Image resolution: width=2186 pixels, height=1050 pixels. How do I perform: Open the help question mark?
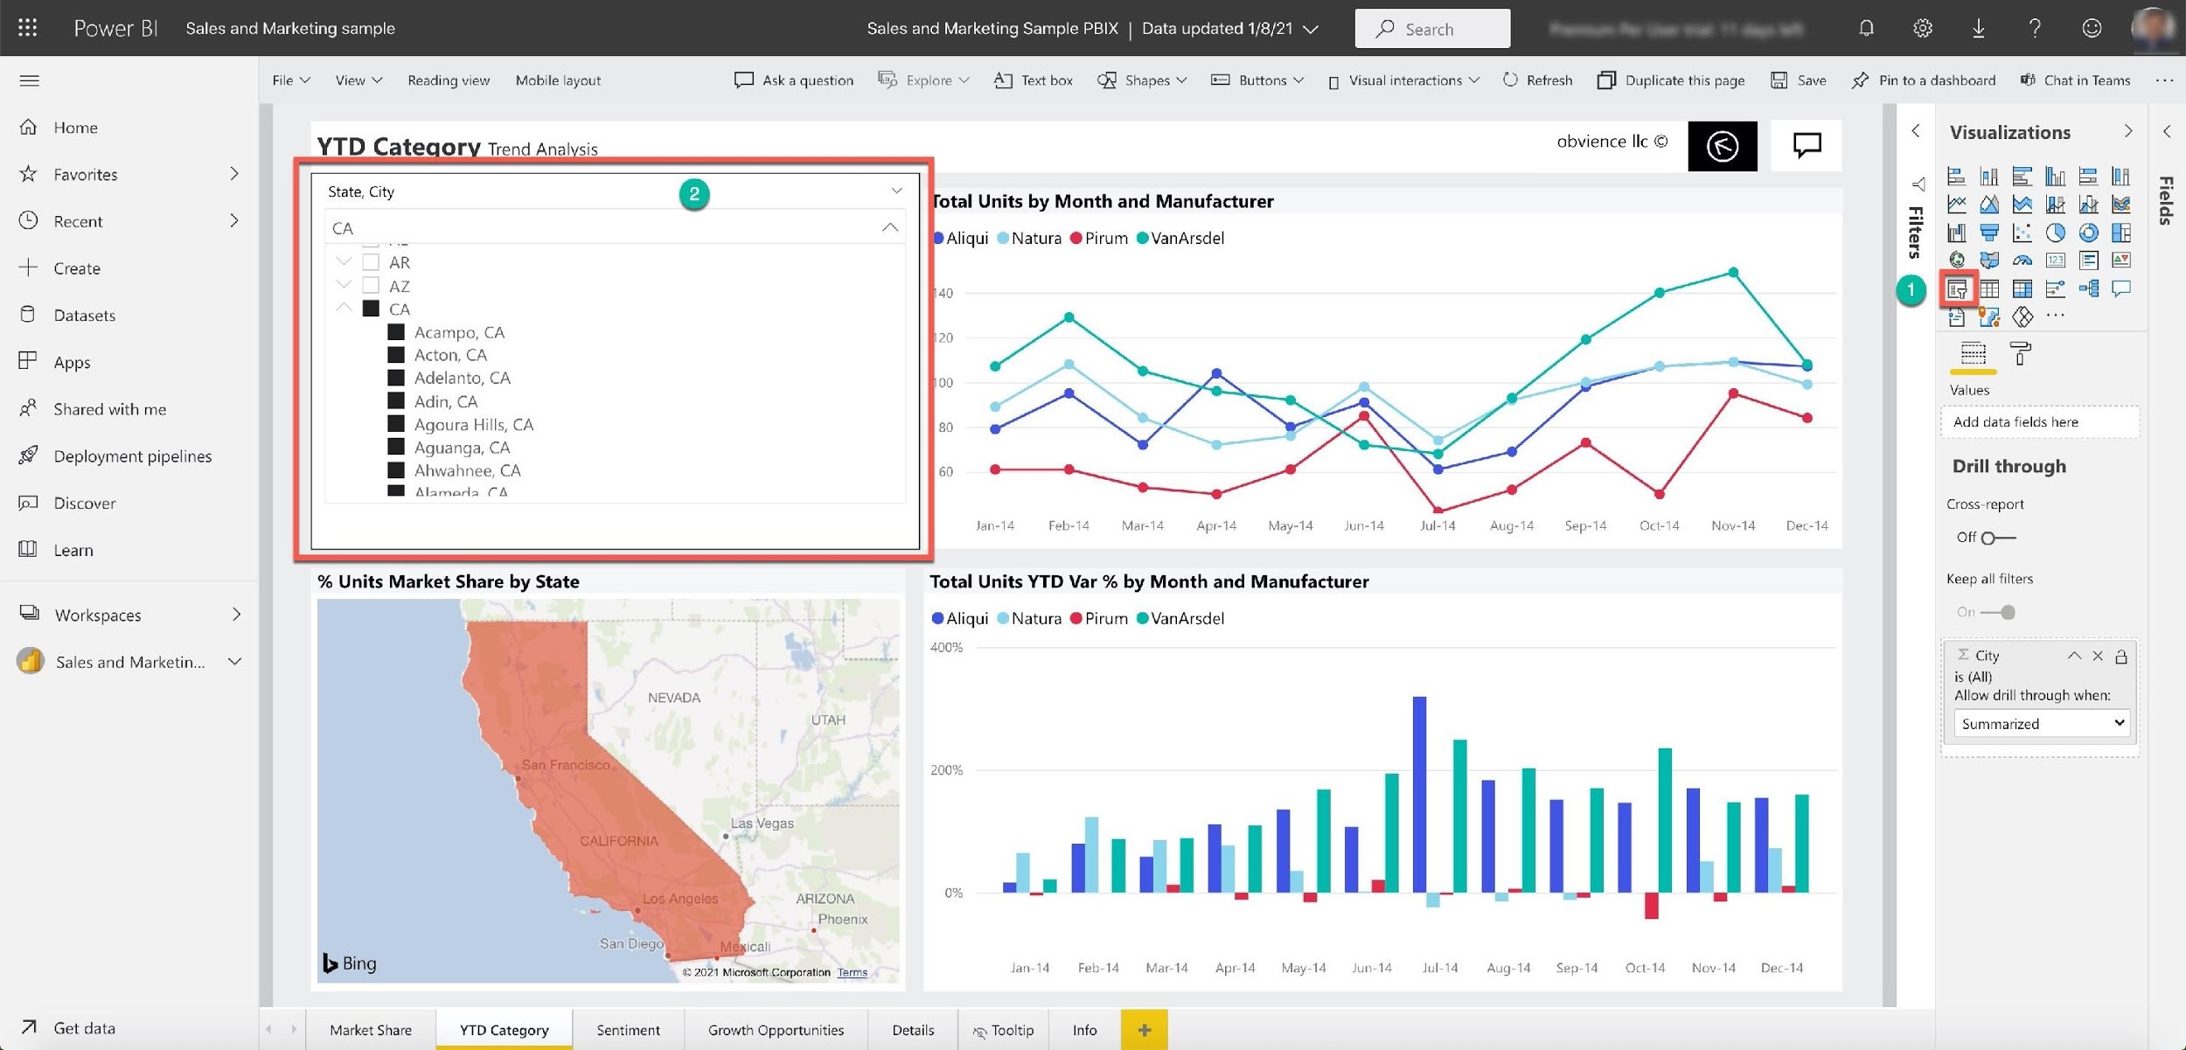tap(2035, 28)
